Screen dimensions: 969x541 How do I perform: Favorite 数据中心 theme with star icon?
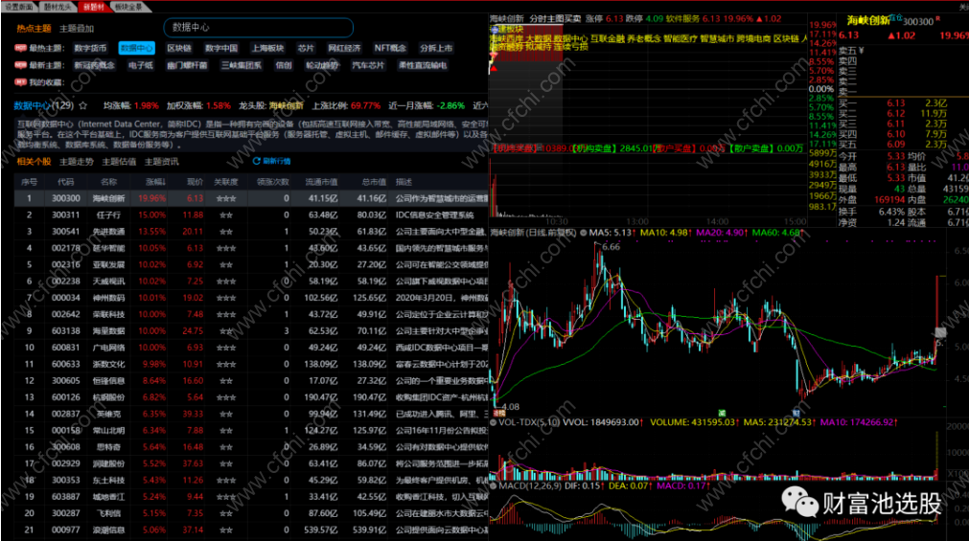point(82,105)
